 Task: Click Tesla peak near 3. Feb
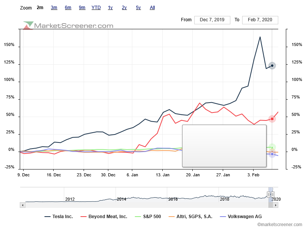(x=260, y=37)
